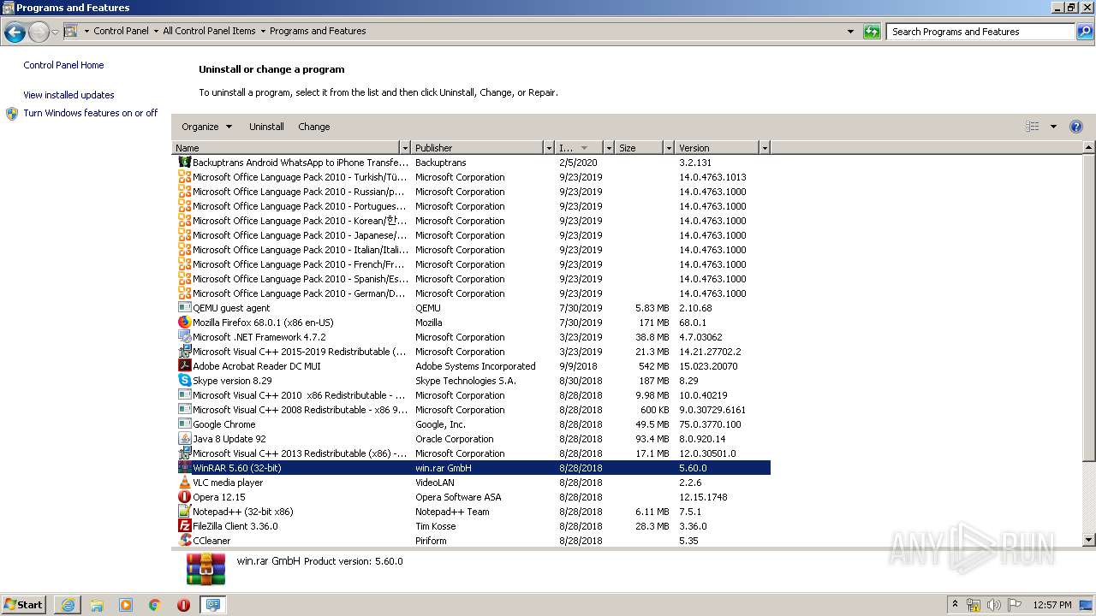Click the Opera 12.15 list icon

pos(184,497)
